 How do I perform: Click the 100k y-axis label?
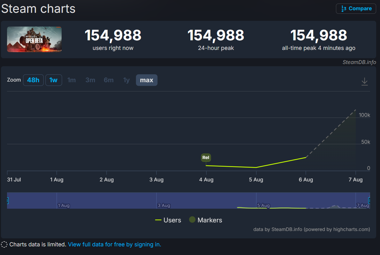click(364, 115)
